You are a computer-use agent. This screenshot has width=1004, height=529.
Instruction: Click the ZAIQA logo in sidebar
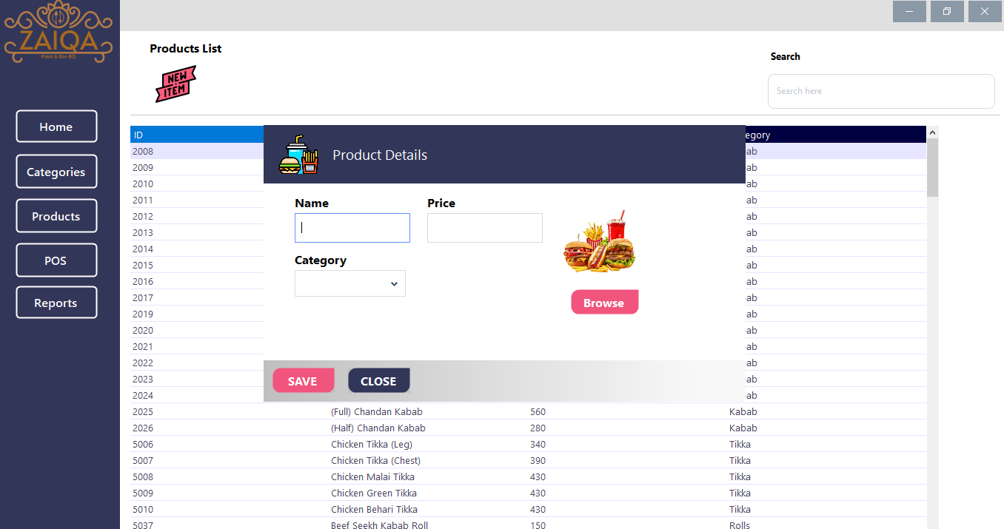point(58,33)
